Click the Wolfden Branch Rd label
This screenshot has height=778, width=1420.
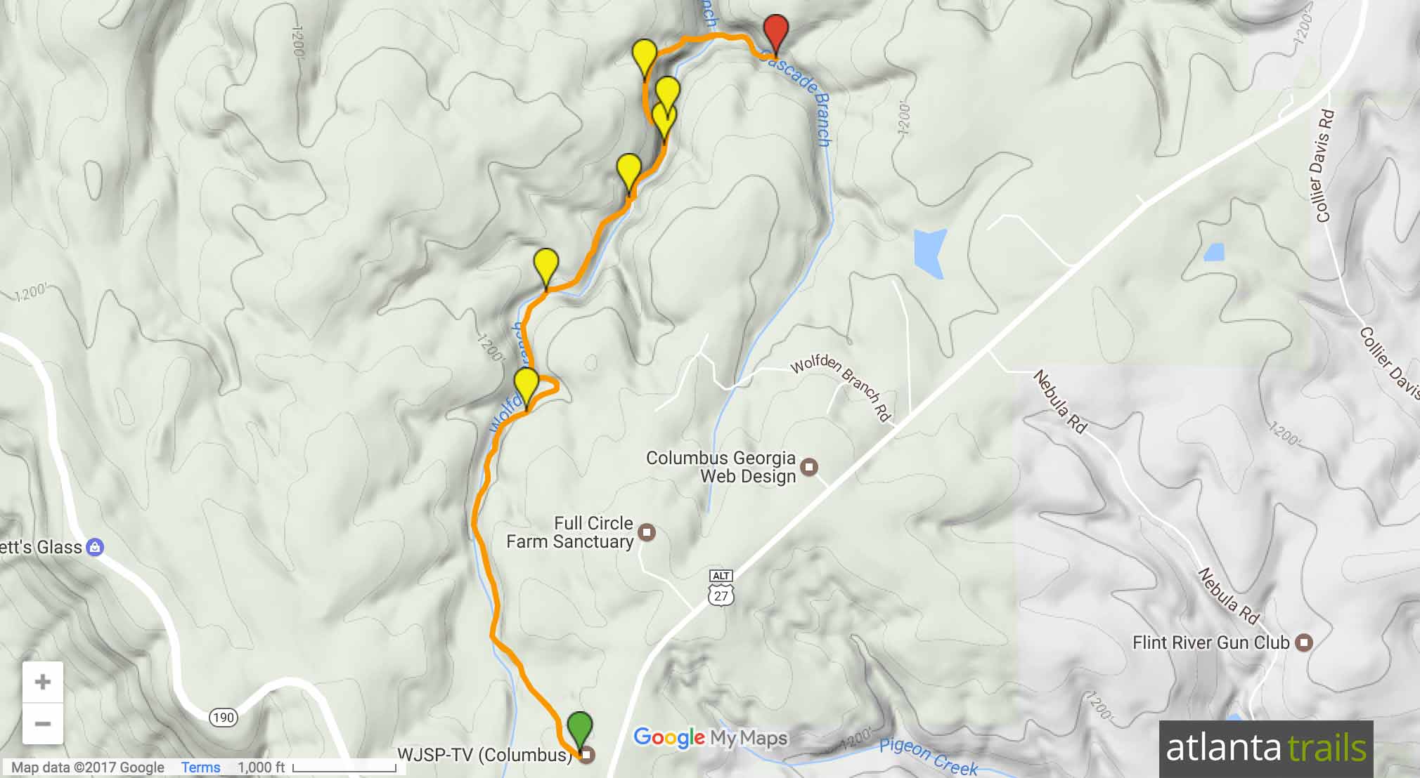(841, 388)
